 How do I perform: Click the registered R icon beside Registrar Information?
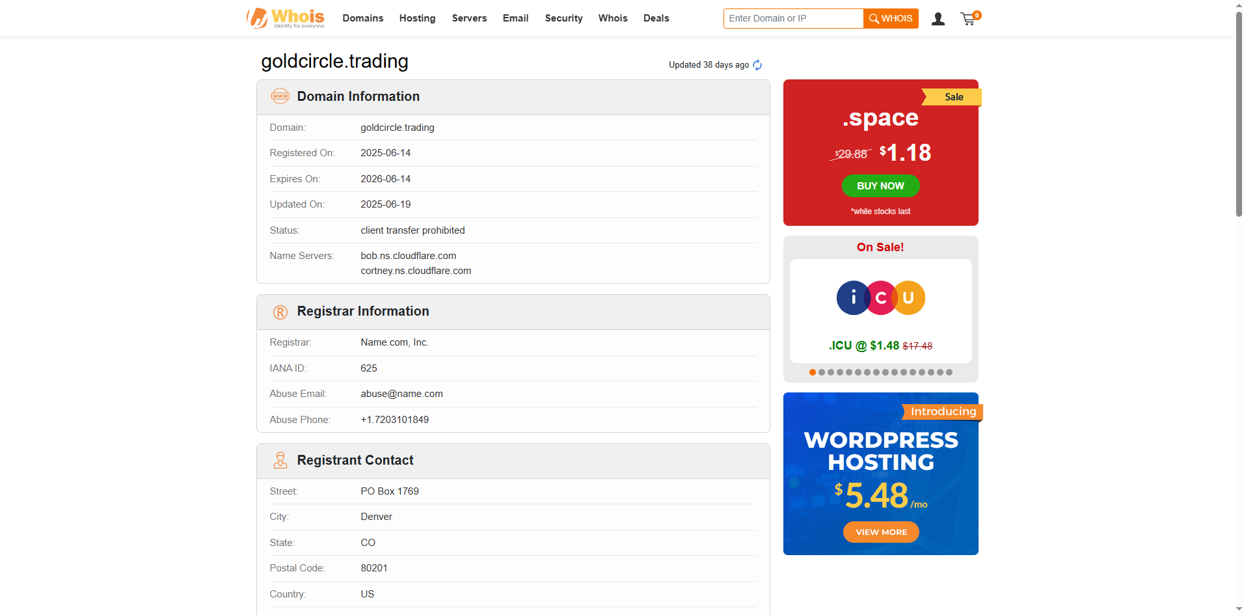tap(280, 312)
